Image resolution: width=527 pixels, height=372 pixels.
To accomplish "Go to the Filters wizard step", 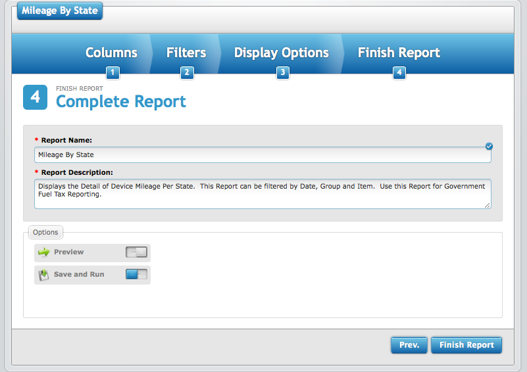I will 186,53.
